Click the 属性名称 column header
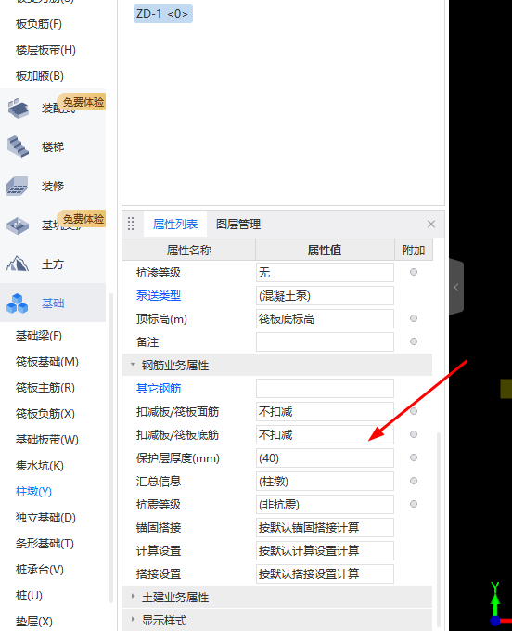 tap(189, 250)
